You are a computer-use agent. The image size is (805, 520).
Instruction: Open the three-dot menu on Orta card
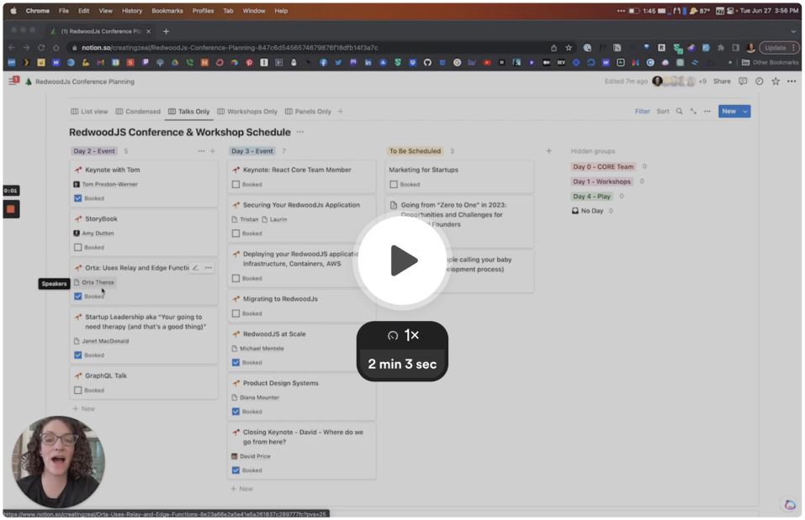tap(208, 268)
